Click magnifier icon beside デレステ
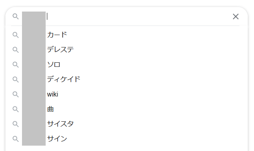 pyautogui.click(x=15, y=50)
